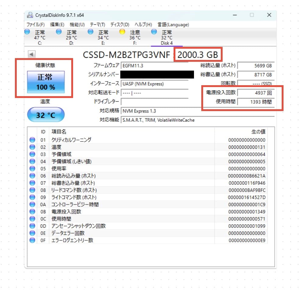Click the blue status dot for 電源投入回数
303x290 pixels.
pyautogui.click(x=32, y=211)
